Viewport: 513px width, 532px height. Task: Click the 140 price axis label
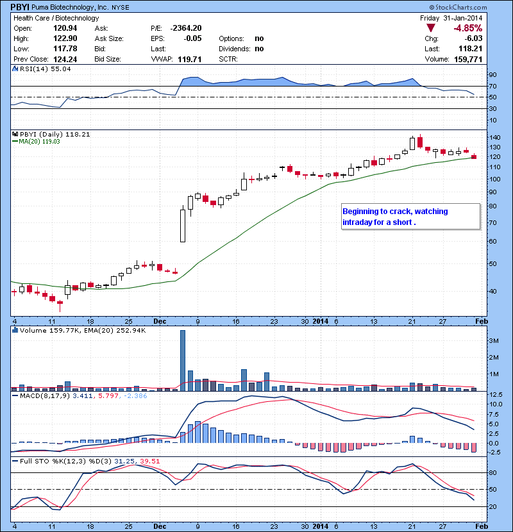click(x=495, y=137)
